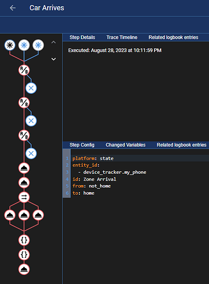This screenshot has height=284, width=209.
Task: Select the right parallel branch service node
Action: click(x=38, y=215)
